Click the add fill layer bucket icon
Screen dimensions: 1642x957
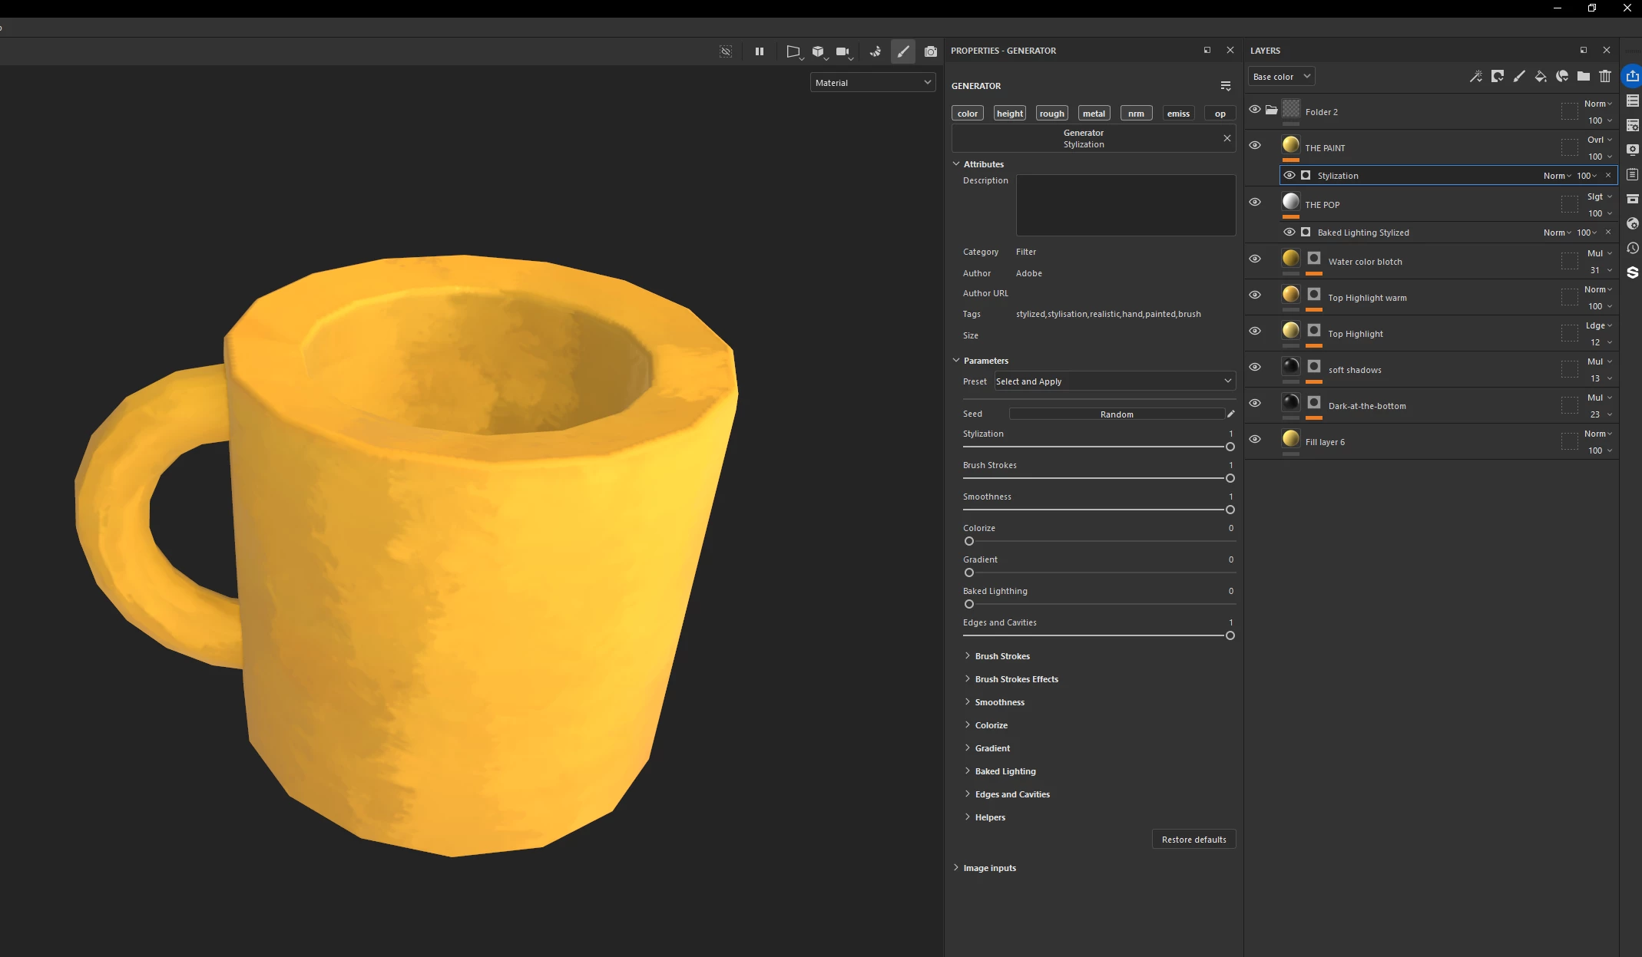point(1540,76)
